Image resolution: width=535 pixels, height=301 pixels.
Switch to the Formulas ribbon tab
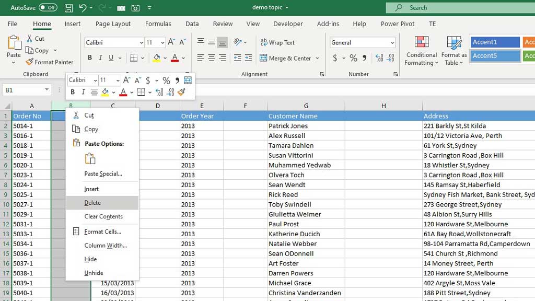[158, 24]
